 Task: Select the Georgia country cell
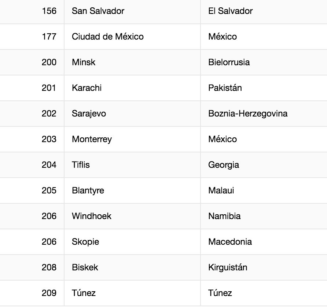tap(224, 165)
